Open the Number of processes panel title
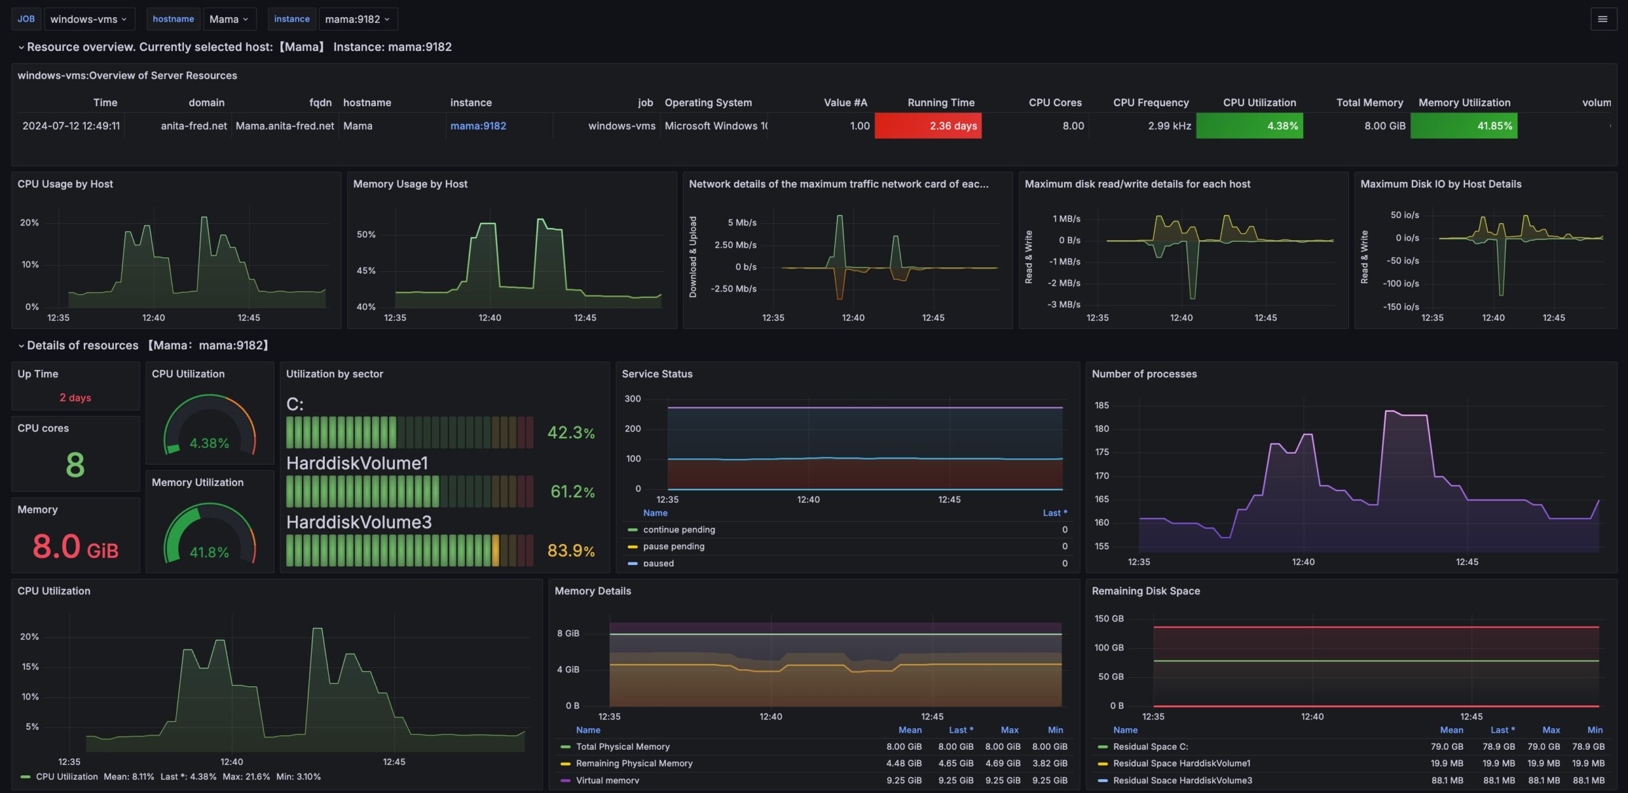The width and height of the screenshot is (1628, 793). [x=1144, y=374]
